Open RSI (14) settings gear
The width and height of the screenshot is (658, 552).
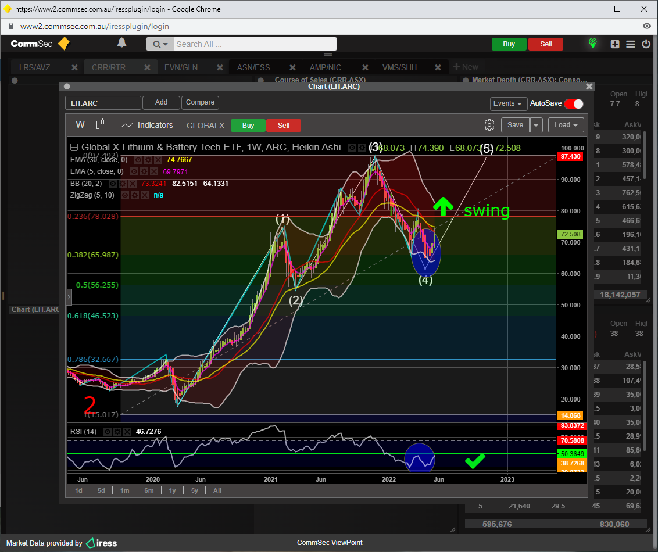(117, 432)
